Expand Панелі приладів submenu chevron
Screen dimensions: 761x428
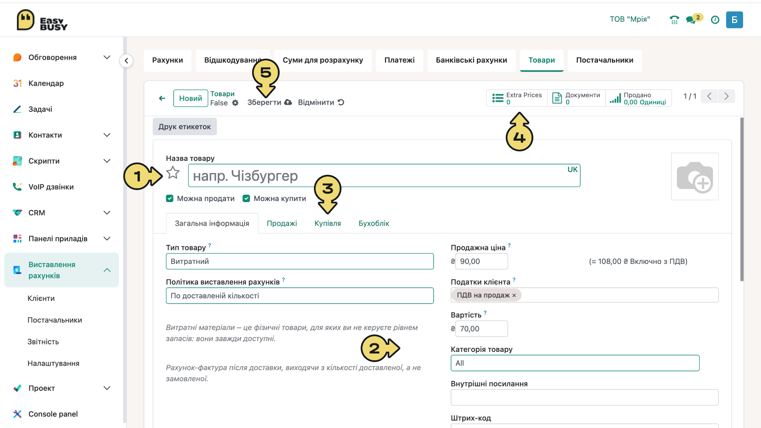(107, 239)
